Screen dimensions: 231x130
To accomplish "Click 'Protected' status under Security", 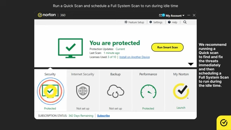I will tap(50, 108).
